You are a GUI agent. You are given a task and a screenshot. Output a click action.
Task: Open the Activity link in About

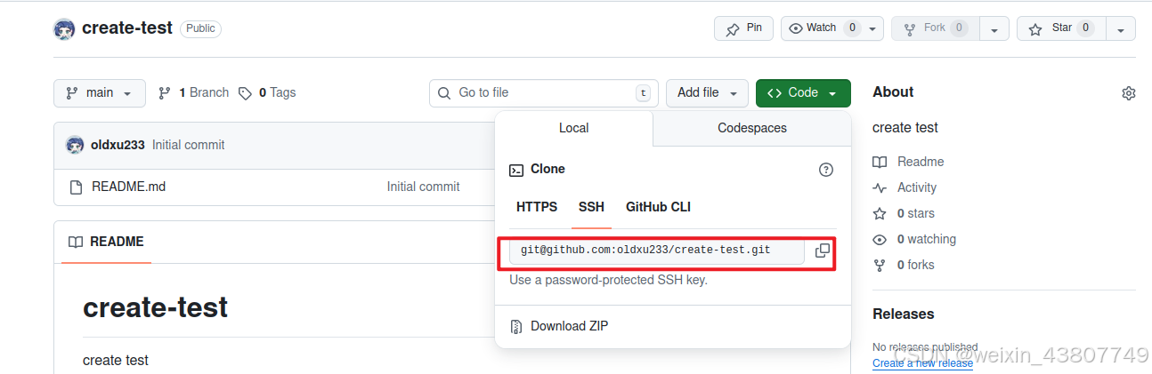coord(917,187)
